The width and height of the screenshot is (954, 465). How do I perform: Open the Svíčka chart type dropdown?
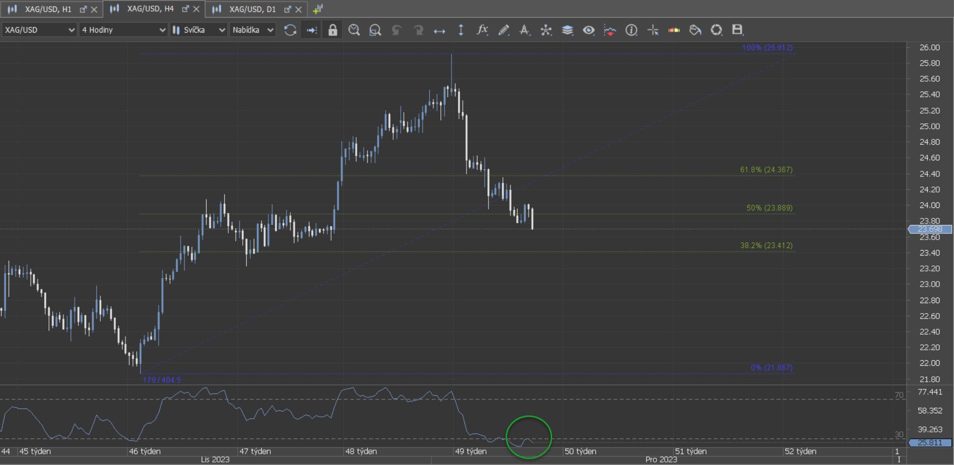(x=199, y=30)
